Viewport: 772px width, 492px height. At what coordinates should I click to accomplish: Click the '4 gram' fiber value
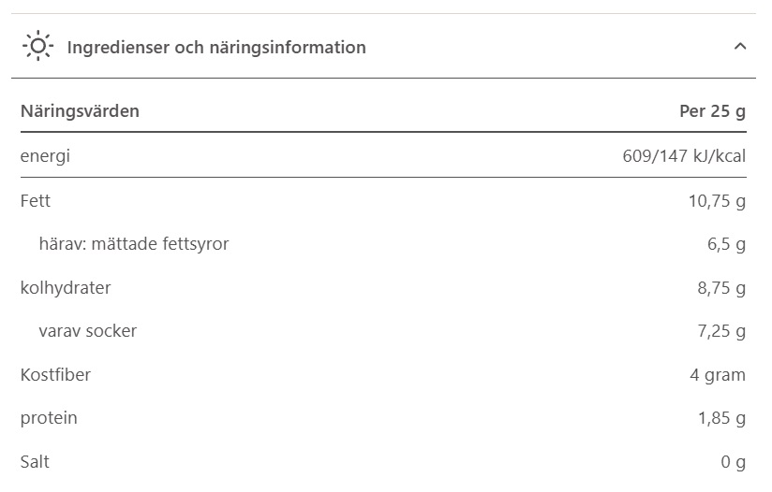click(x=718, y=375)
